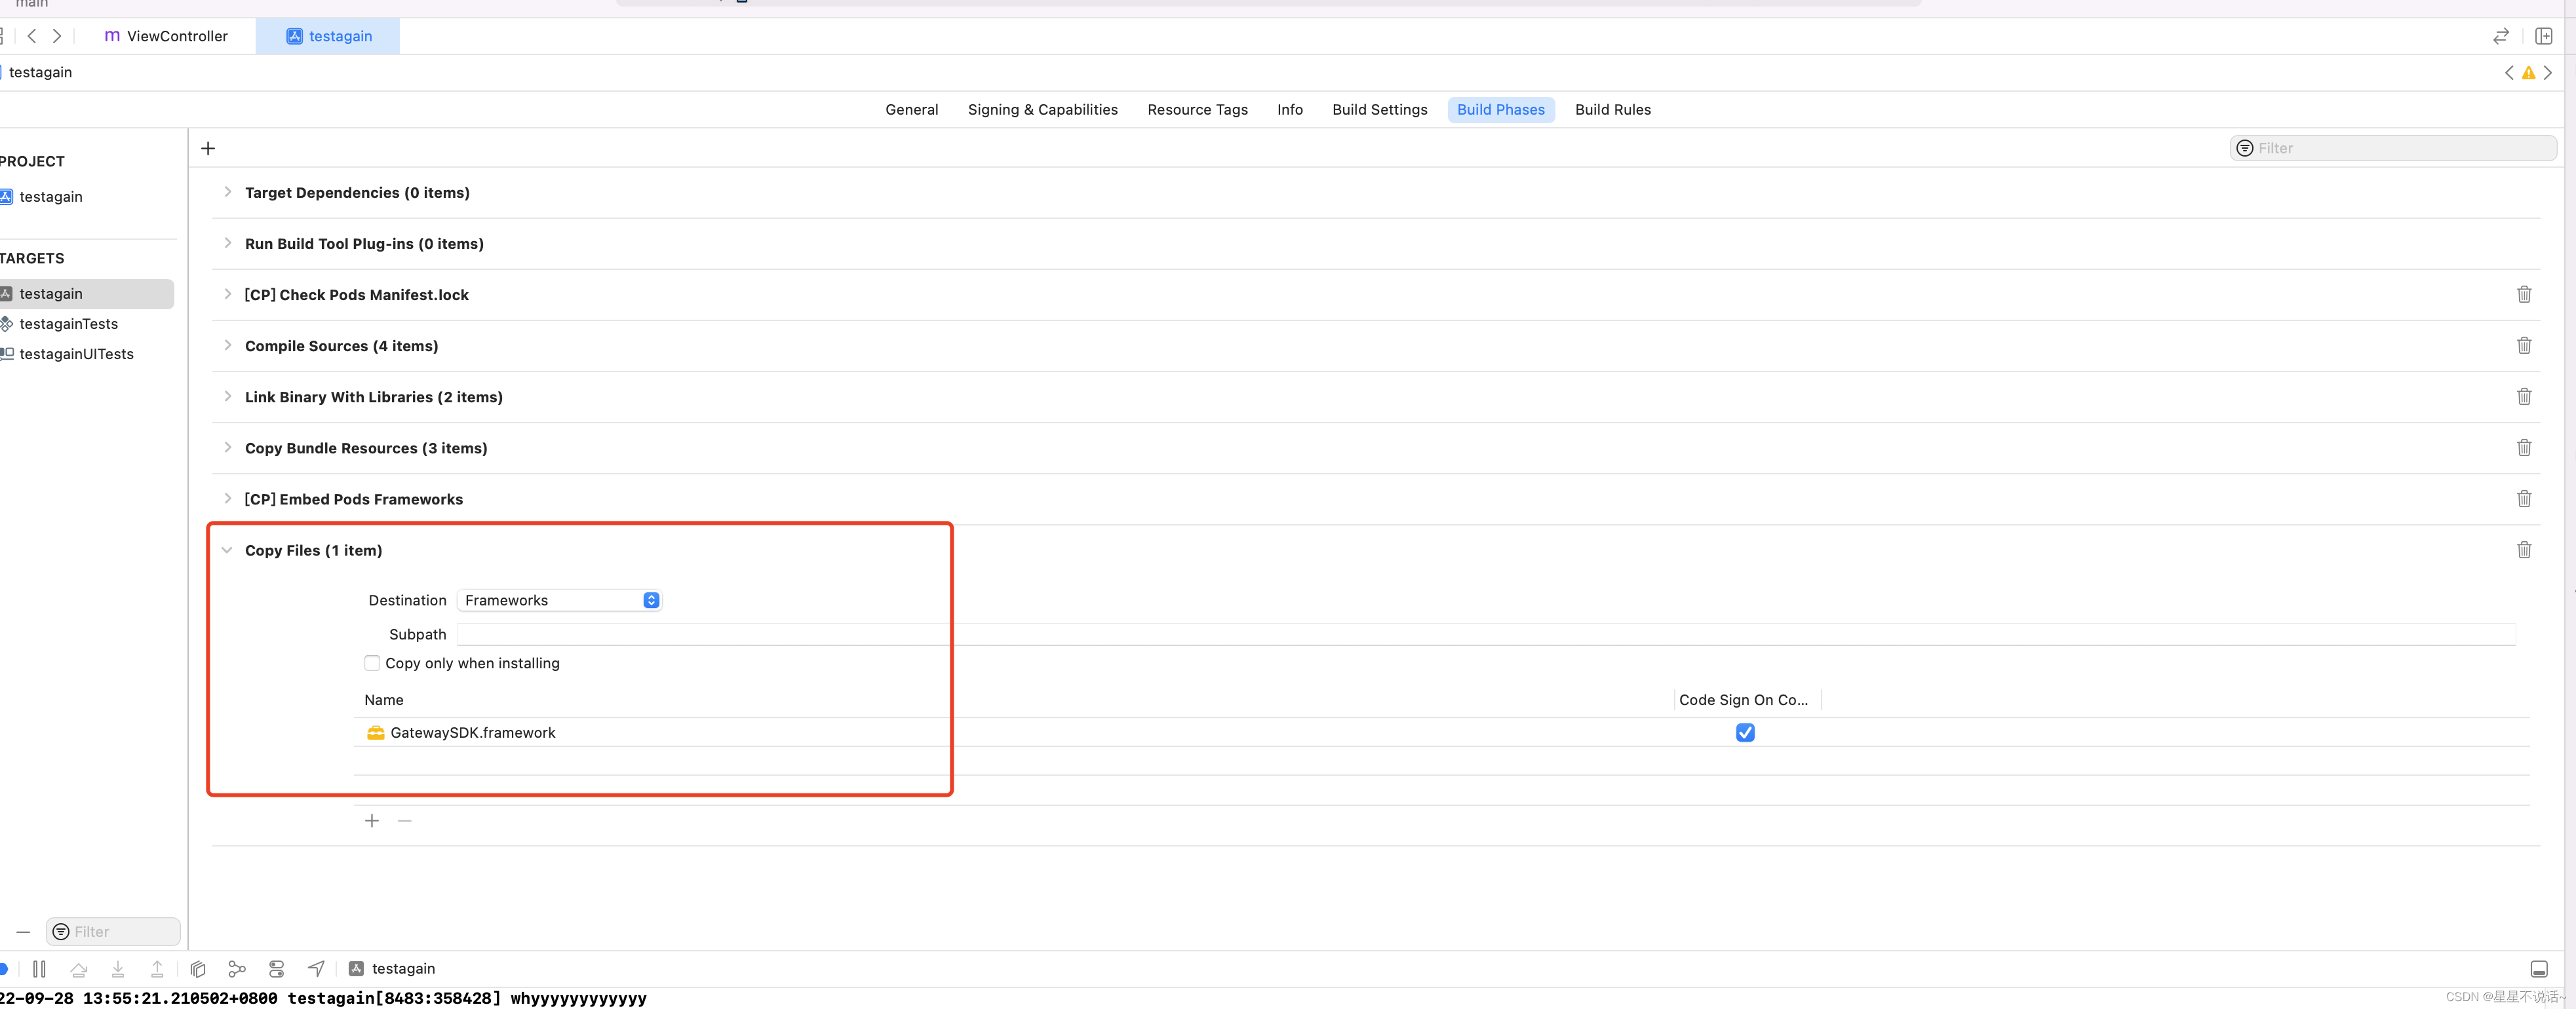Add new build phase with plus icon
Viewport: 2576px width, 1009px height.
208,148
